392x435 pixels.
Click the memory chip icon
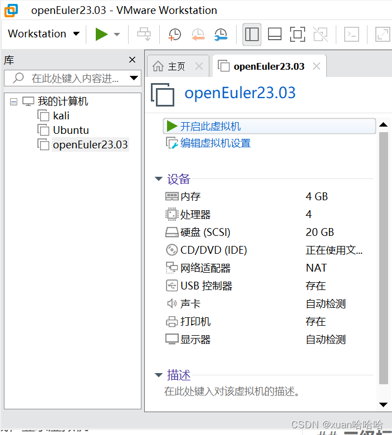(171, 196)
